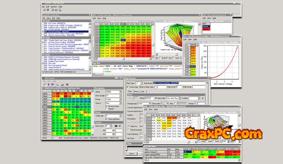Click the open folder icon in main toolbar
Screen dimensions: 283x164
tap(44, 10)
